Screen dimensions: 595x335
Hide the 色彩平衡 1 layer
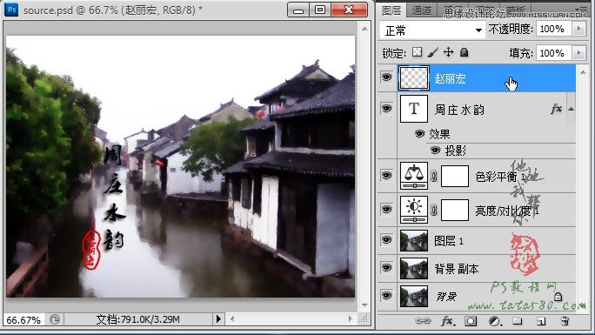387,175
